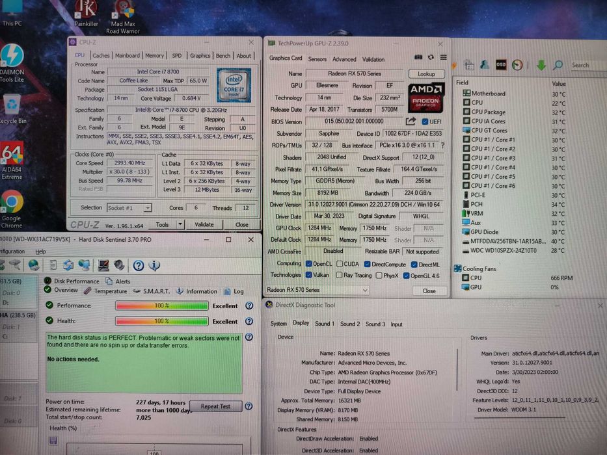Click the blue refresh arrows icon in Hard Disk Sentinel
This screenshot has height=455, width=607.
(68, 265)
